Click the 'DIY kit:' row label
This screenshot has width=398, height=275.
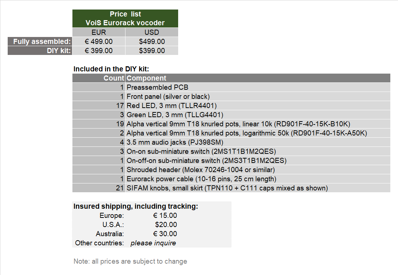click(x=40, y=51)
